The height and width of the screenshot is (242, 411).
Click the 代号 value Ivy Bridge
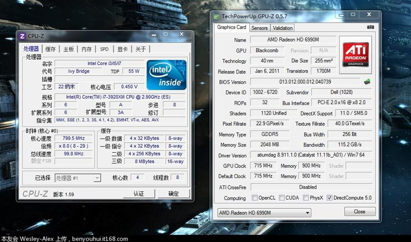pos(79,71)
